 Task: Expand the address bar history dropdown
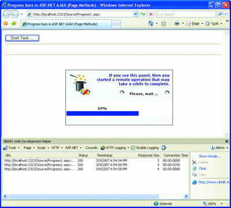[x=136, y=14]
